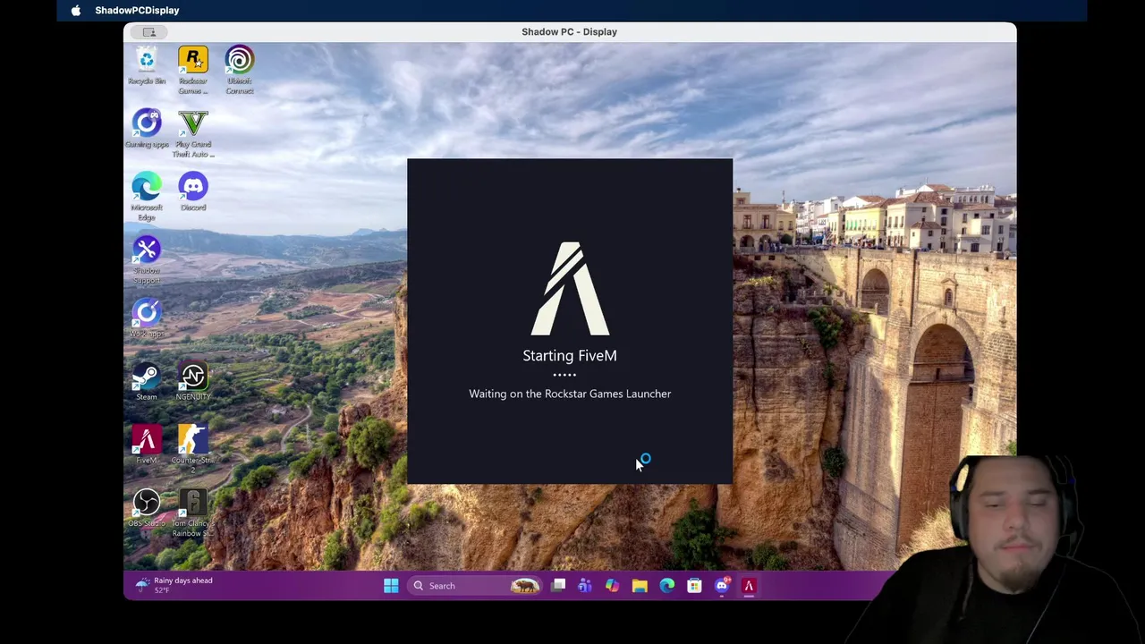Open the Apple menu
Image resolution: width=1145 pixels, height=644 pixels.
click(76, 10)
